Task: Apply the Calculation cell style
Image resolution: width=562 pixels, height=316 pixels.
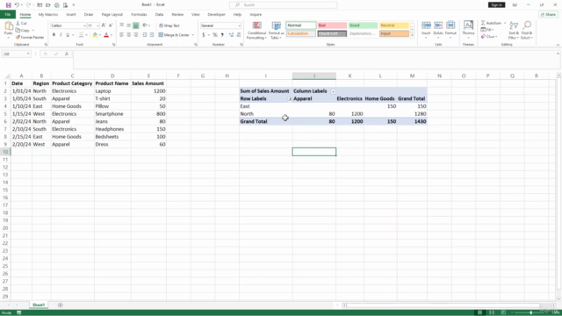Action: [x=301, y=33]
